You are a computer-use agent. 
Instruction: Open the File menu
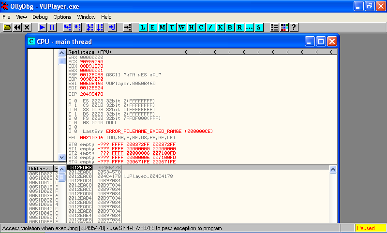[6, 17]
